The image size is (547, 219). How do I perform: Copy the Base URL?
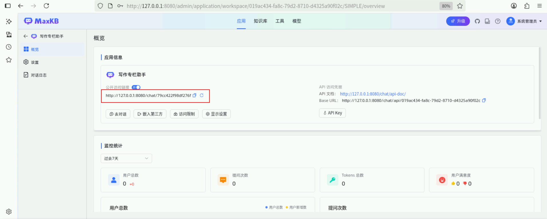[x=484, y=100]
